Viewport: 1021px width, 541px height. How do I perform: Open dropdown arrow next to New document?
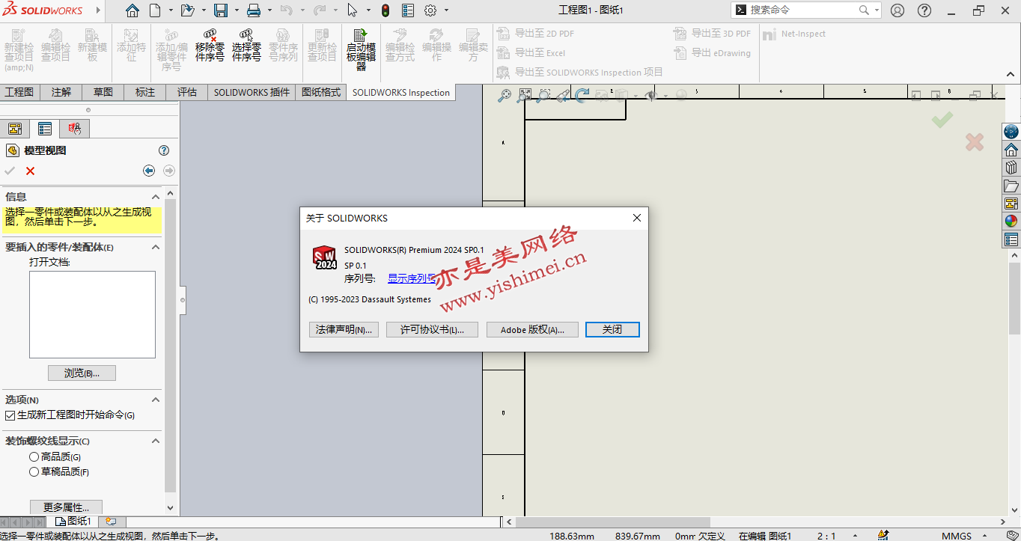coord(171,10)
